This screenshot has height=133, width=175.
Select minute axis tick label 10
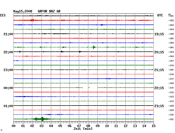click(107, 126)
